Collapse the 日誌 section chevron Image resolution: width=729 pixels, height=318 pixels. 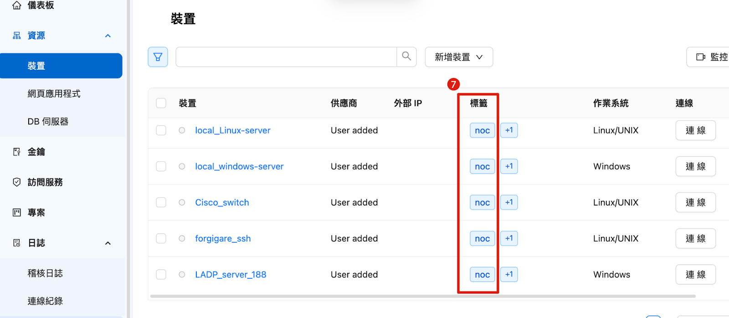tap(108, 243)
